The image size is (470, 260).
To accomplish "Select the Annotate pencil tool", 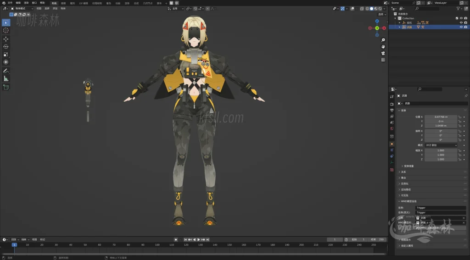I will [x=6, y=71].
